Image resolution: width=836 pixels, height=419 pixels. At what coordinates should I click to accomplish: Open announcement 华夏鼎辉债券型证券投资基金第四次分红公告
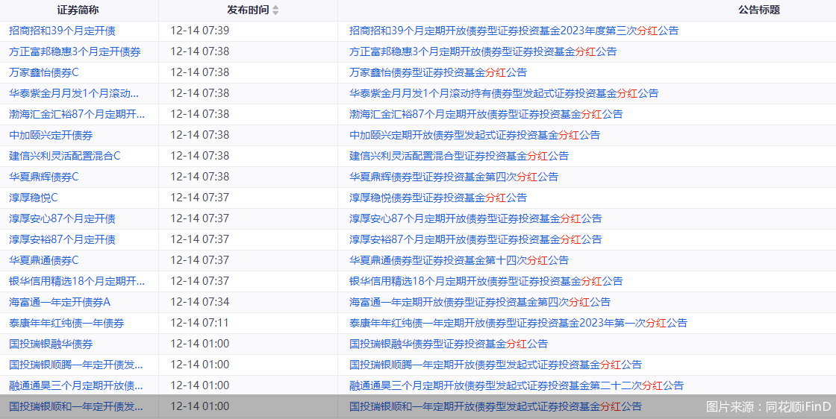[454, 177]
